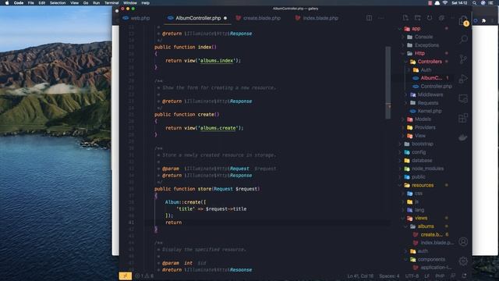
Task: Open macOS Spotlight search icon
Action: tap(475, 3)
